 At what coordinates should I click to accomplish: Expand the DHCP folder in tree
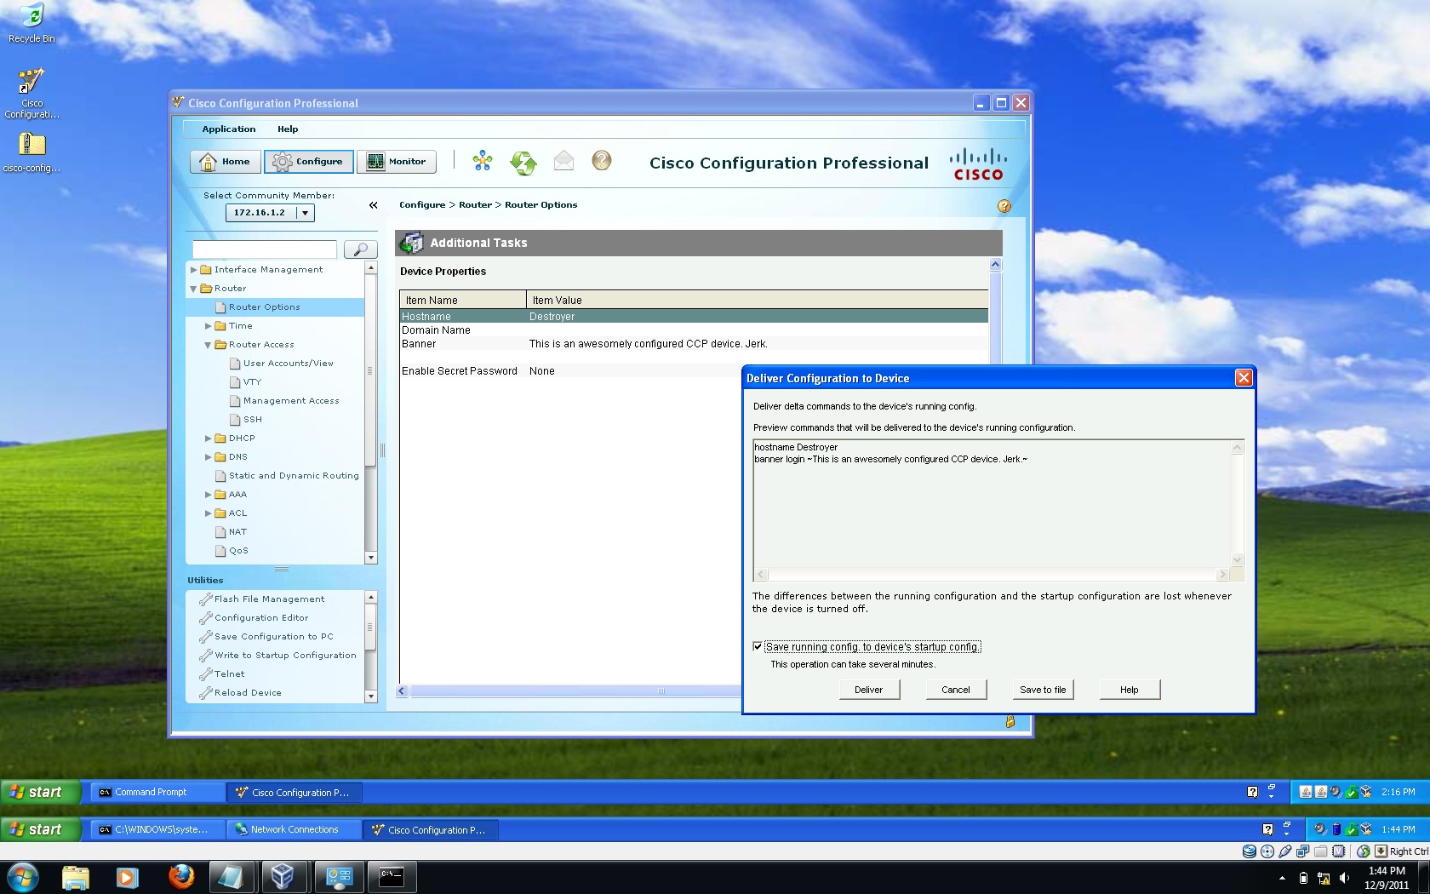[209, 438]
